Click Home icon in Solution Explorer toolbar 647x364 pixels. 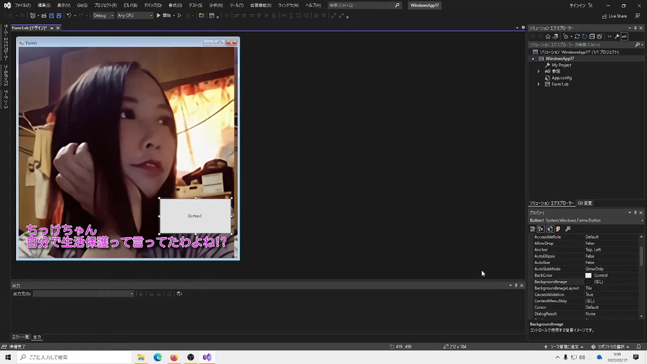click(548, 36)
